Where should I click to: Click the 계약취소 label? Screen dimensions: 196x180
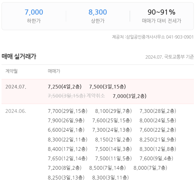pyautogui.click(x=96, y=96)
